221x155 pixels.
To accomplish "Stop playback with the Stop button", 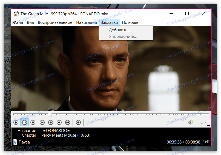I will coord(33,122).
